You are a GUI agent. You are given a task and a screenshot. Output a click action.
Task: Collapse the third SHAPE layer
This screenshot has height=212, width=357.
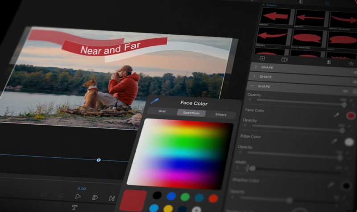(252, 86)
